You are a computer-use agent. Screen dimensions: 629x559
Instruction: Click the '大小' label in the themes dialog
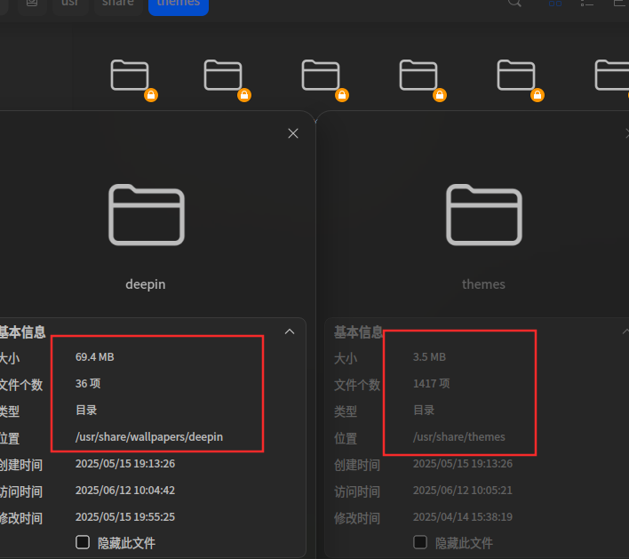click(x=346, y=358)
